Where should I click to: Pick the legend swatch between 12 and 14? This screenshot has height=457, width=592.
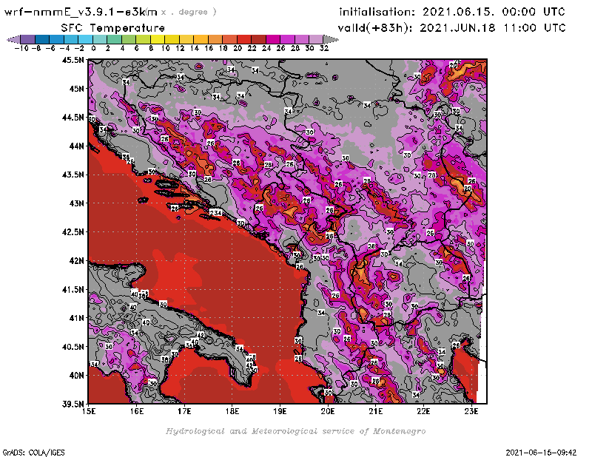186,39
